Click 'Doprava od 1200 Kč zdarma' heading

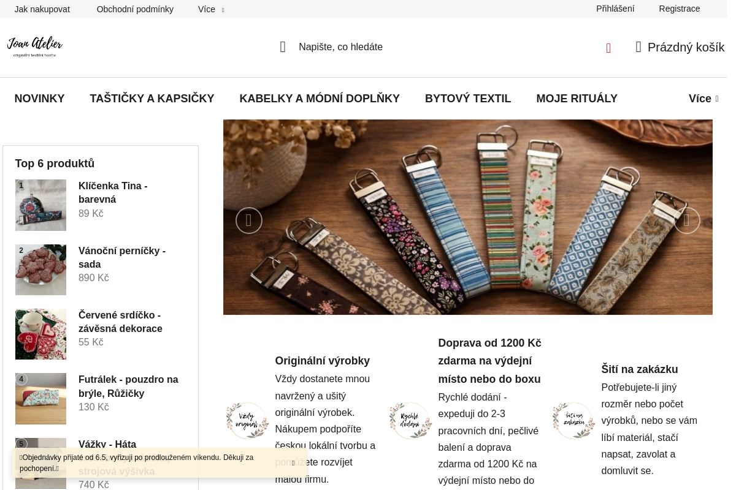pyautogui.click(x=489, y=361)
